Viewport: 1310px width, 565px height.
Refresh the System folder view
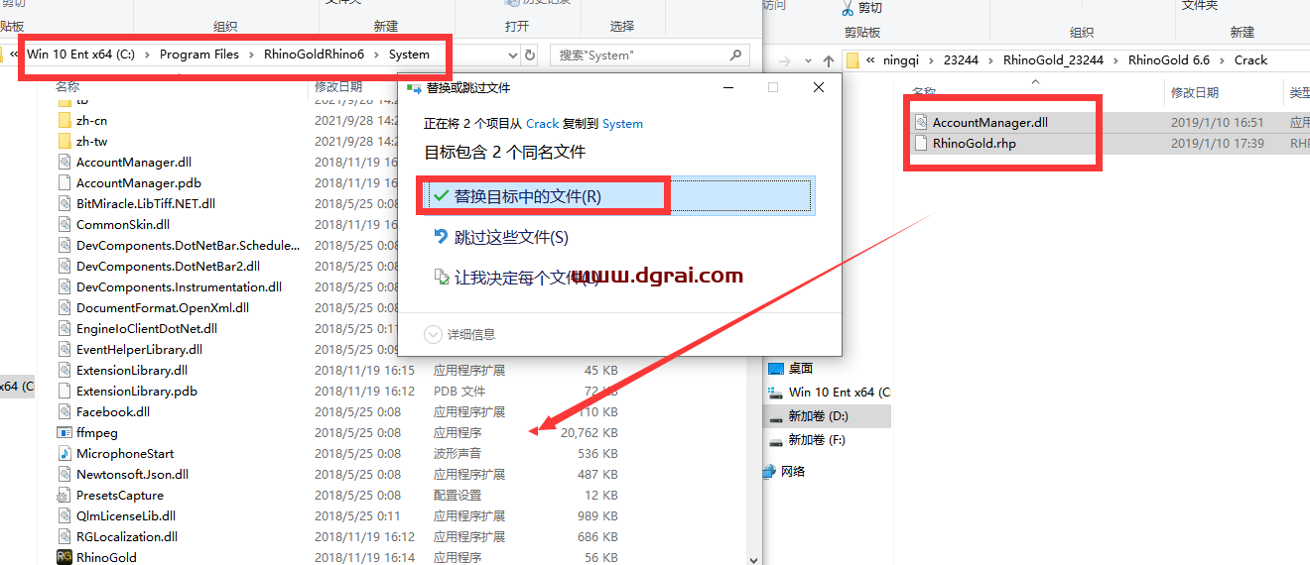coord(530,56)
